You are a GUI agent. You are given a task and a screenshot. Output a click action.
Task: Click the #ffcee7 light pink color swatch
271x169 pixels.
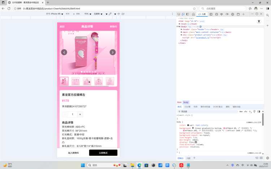pyautogui.click(x=226, y=131)
